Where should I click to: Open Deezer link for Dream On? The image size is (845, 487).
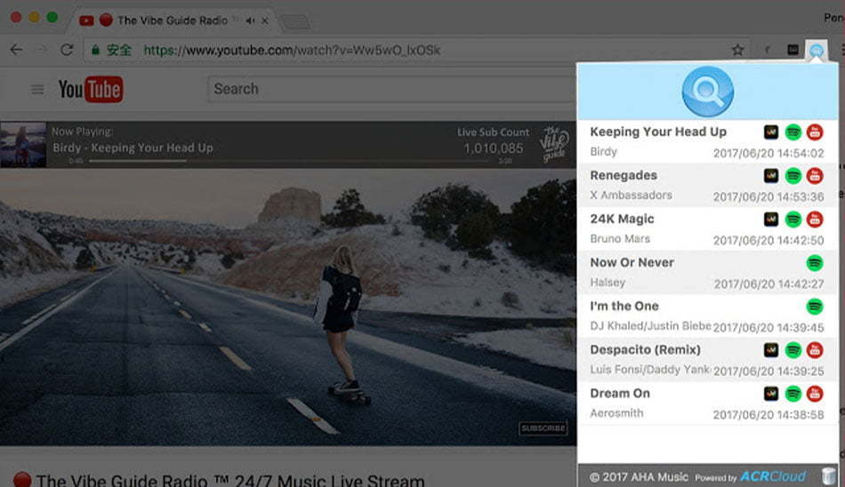click(x=771, y=394)
